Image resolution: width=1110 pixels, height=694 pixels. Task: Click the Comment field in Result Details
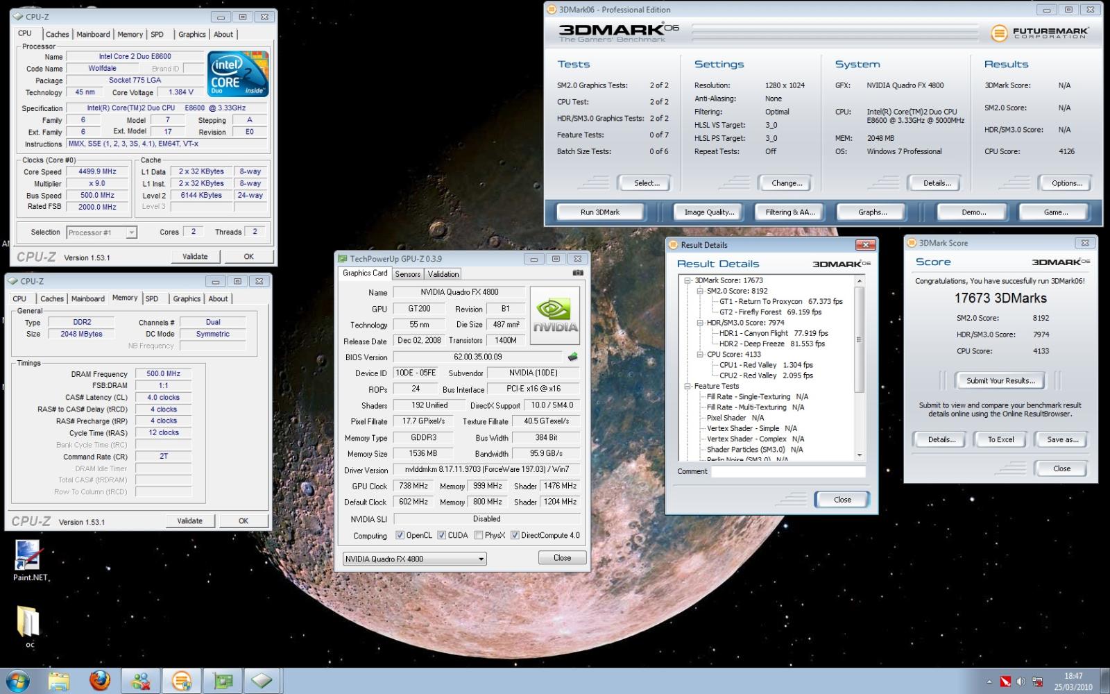pyautogui.click(x=788, y=471)
